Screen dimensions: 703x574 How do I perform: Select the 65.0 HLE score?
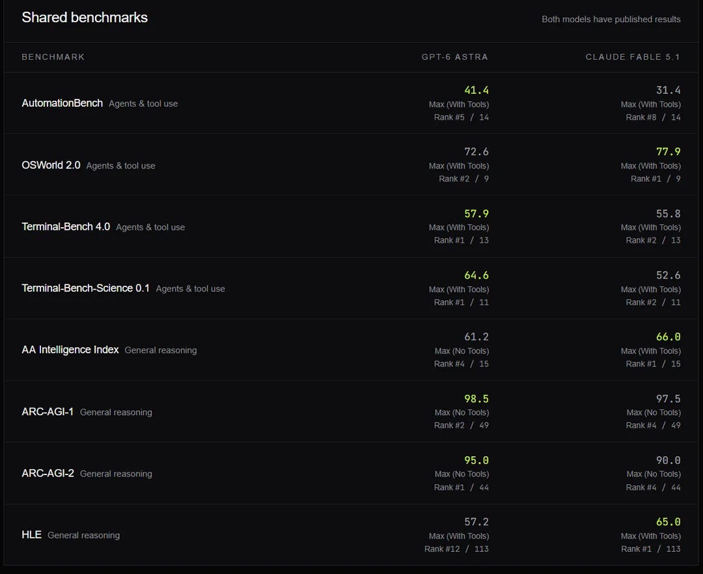point(669,522)
